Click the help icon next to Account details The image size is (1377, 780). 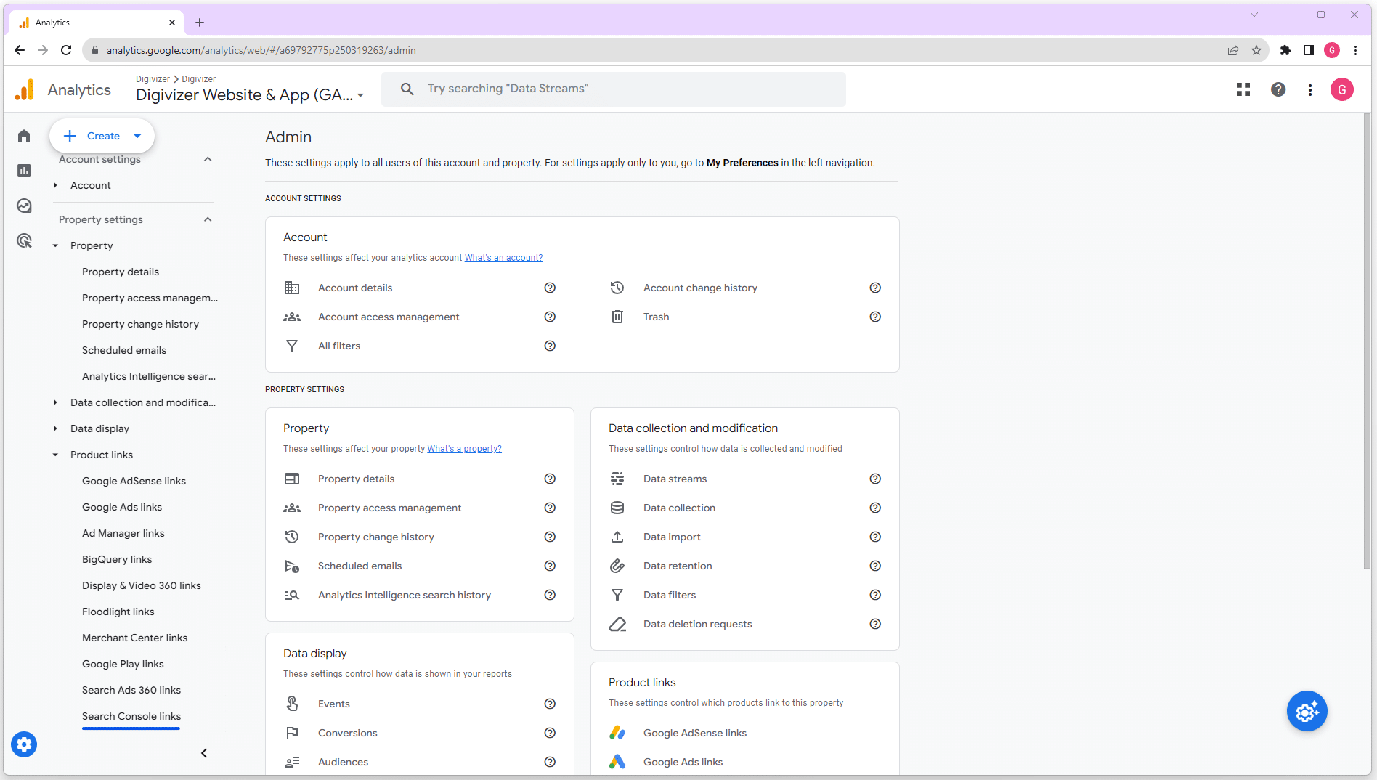[550, 288]
